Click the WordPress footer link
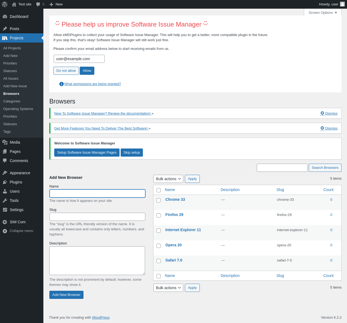 (101, 317)
